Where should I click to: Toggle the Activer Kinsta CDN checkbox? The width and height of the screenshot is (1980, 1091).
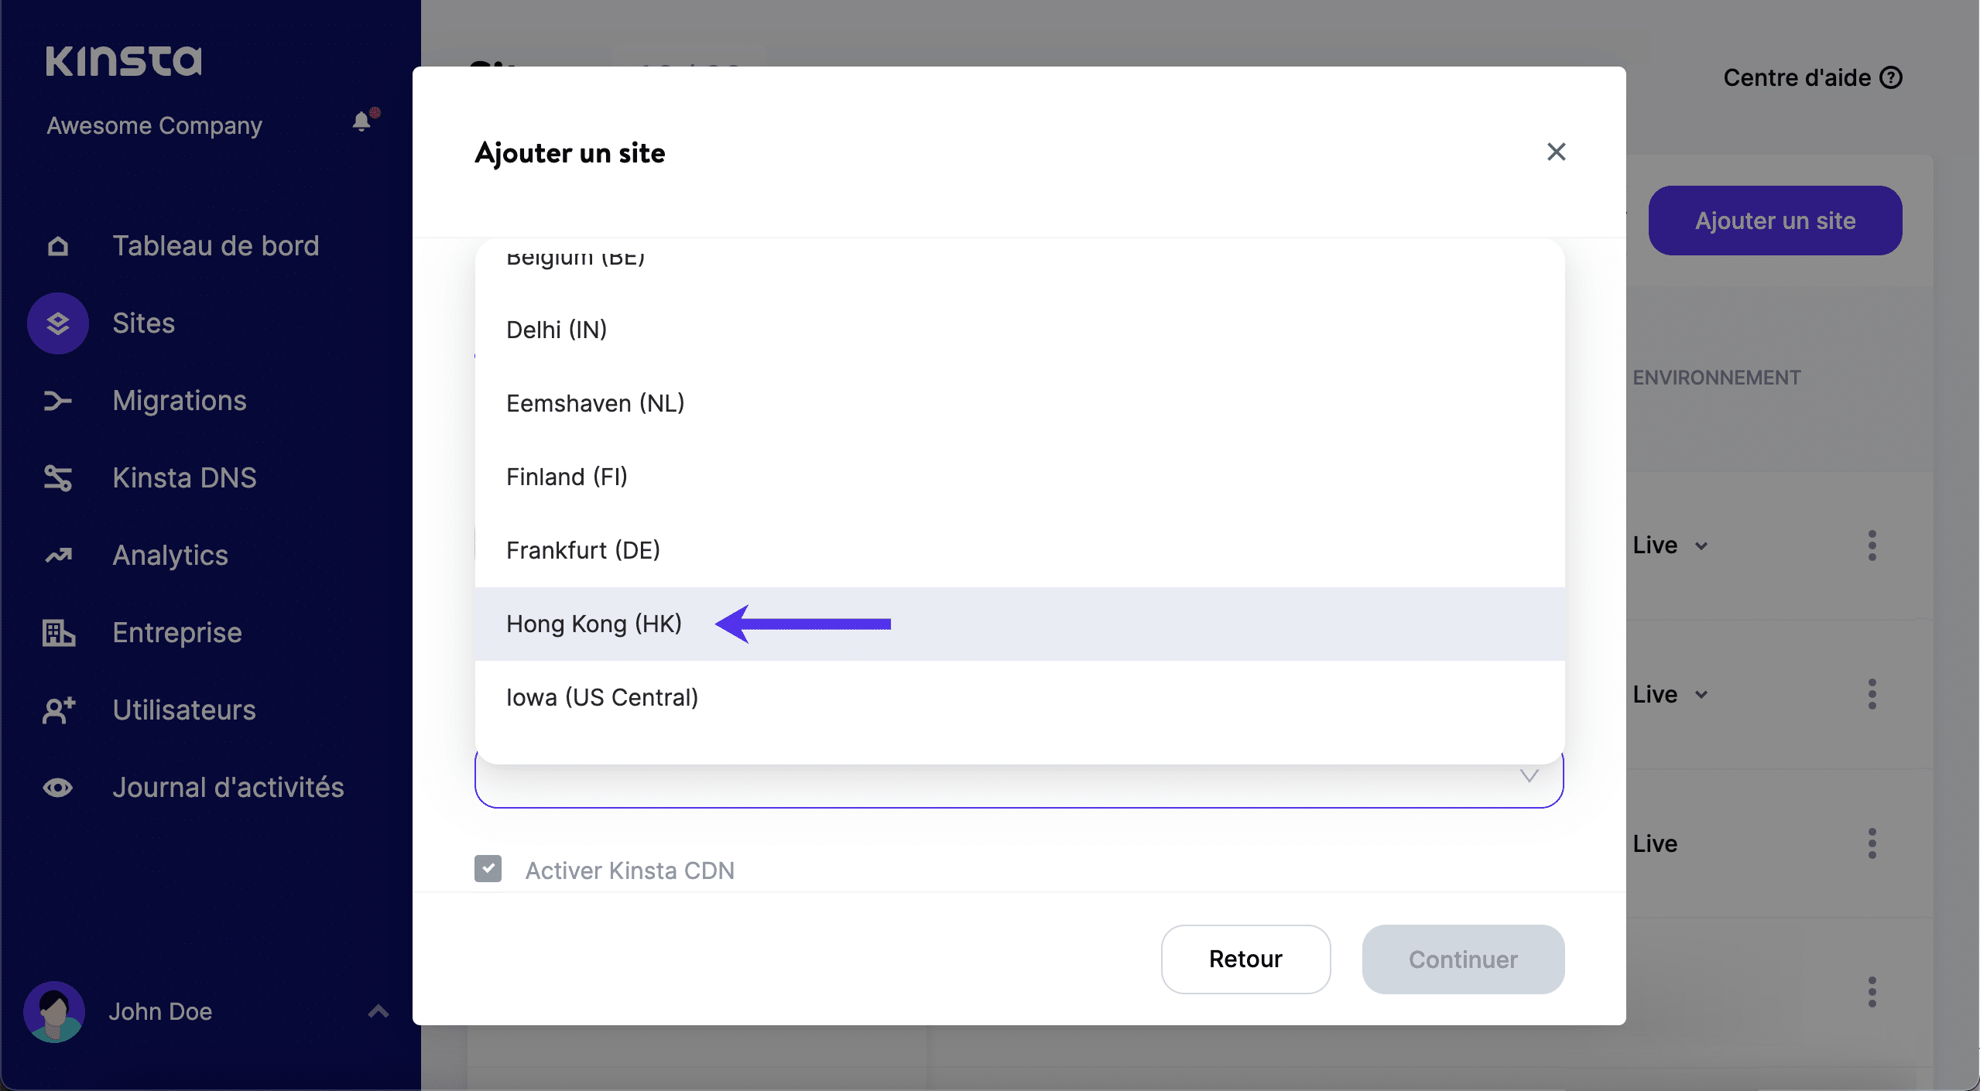(488, 869)
